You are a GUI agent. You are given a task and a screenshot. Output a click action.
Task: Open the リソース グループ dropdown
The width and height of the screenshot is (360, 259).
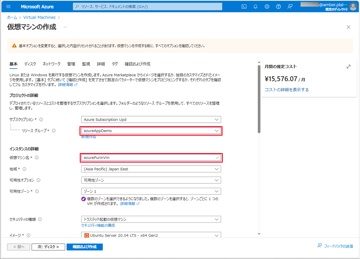tap(151, 131)
